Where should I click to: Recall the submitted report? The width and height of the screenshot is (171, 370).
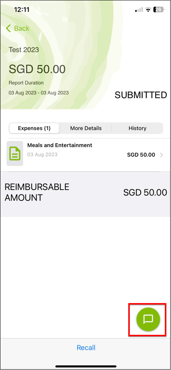click(x=86, y=348)
